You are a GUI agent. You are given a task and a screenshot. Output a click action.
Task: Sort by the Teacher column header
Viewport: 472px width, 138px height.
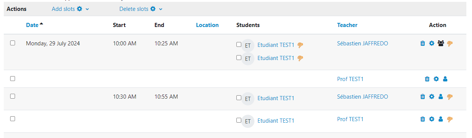pos(347,25)
